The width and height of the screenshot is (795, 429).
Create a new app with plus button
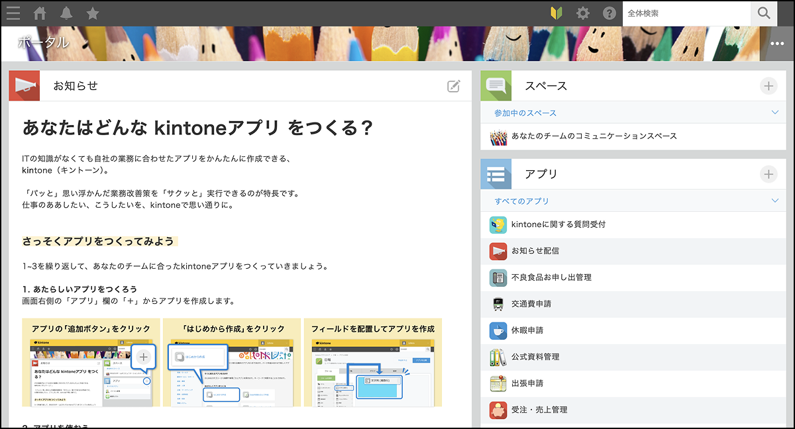coord(768,174)
